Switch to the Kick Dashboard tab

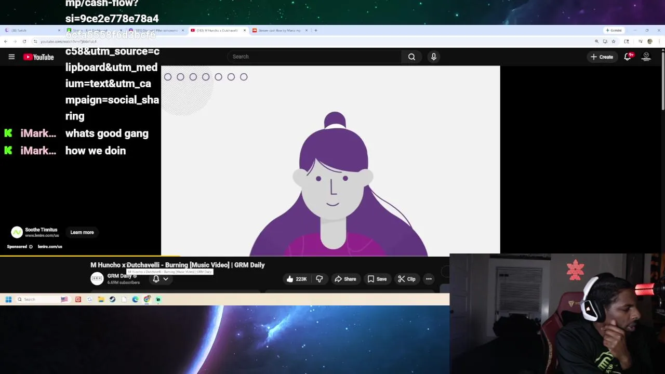pos(94,30)
